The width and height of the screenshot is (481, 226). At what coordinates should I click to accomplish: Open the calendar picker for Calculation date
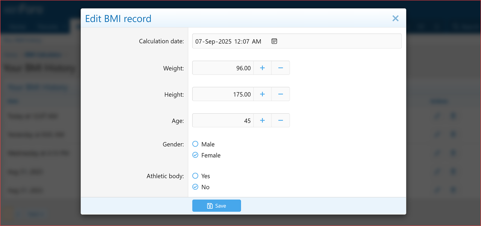click(274, 41)
